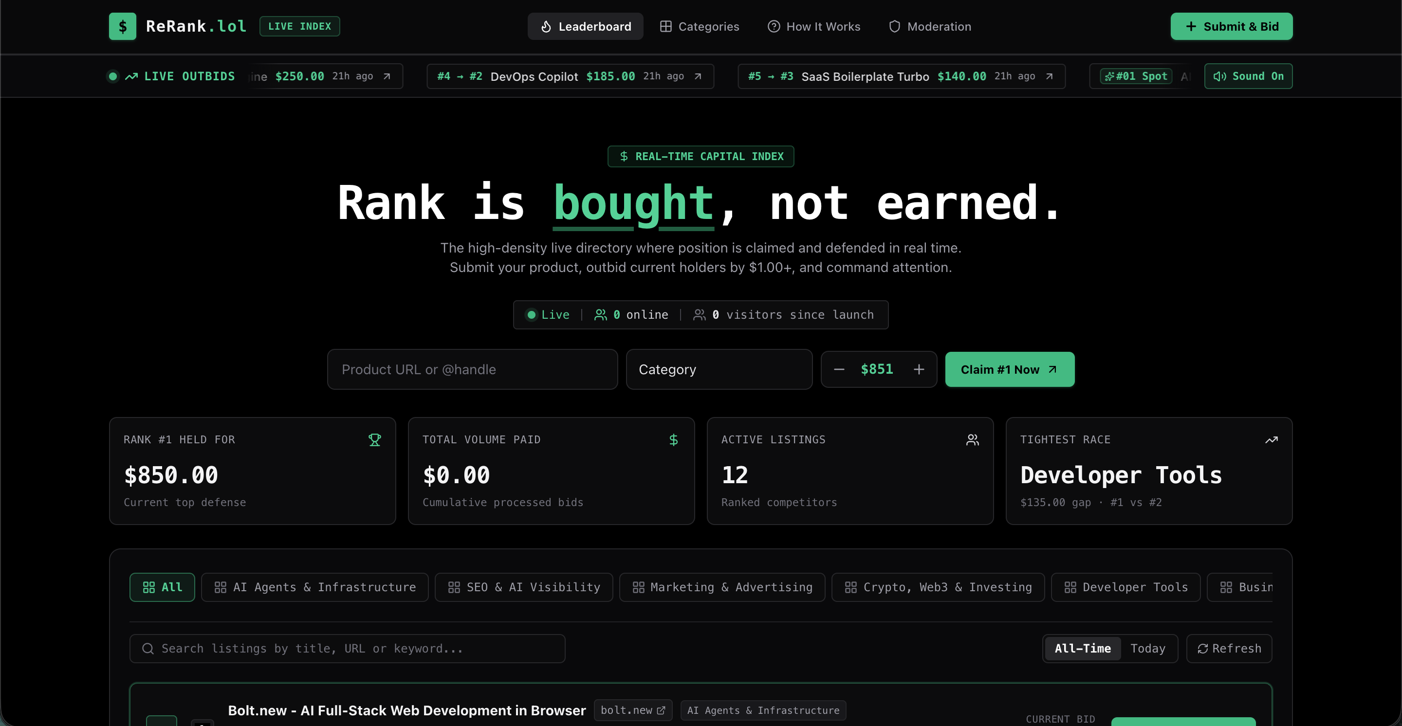Open SaaS Boilerplate Turbo outbid arrow icon
The height and width of the screenshot is (726, 1402).
pos(1049,76)
